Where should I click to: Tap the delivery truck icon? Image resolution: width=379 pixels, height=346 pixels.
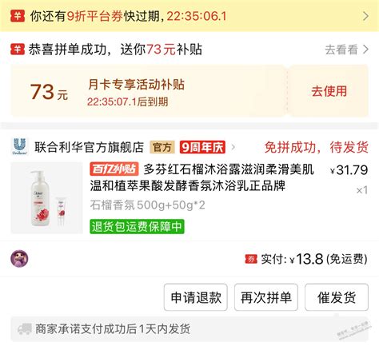[x=25, y=329]
